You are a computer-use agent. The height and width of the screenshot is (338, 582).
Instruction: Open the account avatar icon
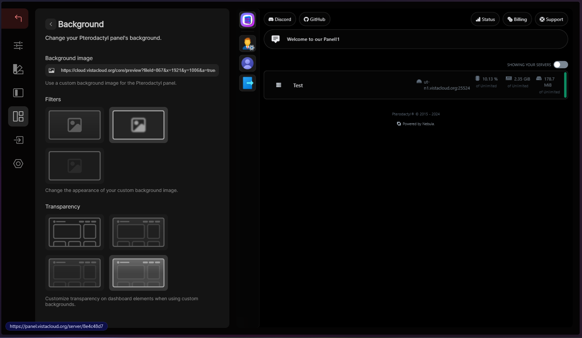(248, 63)
